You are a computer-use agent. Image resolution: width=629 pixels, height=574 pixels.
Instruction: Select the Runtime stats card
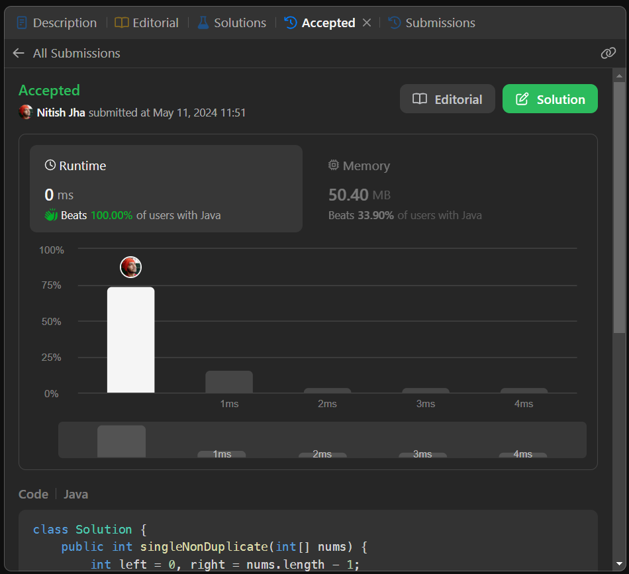tap(166, 189)
